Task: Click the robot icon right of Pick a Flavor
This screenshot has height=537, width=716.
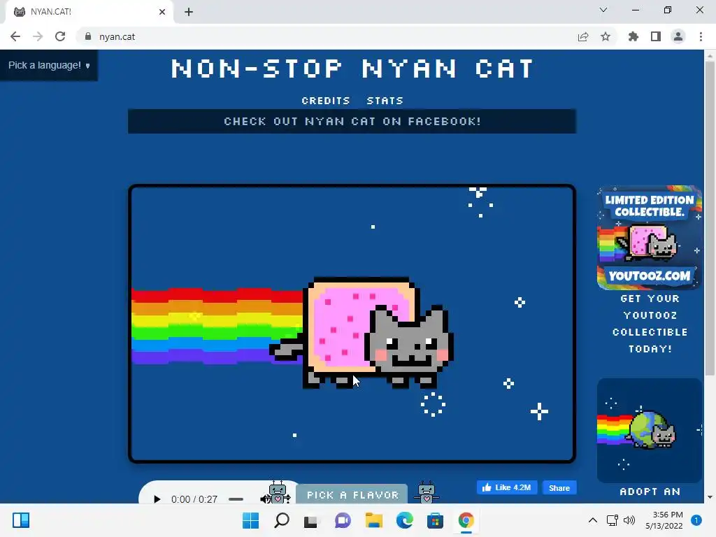Action: point(427,492)
